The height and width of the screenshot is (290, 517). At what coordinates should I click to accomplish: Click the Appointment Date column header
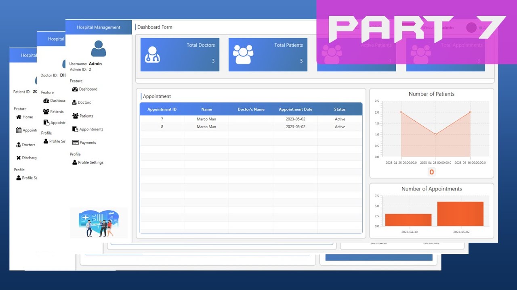[295, 109]
